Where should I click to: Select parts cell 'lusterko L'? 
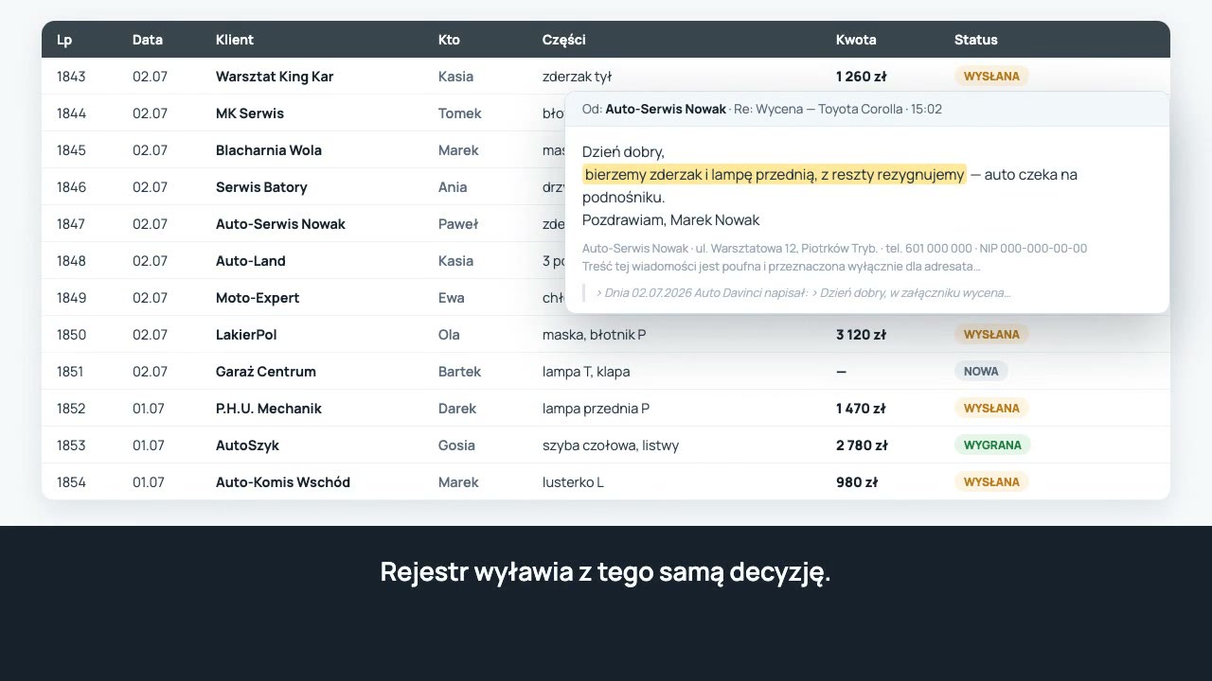[573, 482]
